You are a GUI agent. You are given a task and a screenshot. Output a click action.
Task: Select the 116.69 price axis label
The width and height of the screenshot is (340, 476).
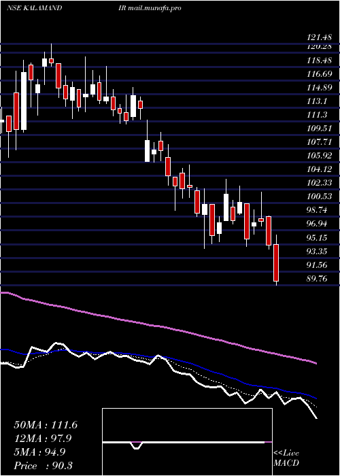(319, 73)
